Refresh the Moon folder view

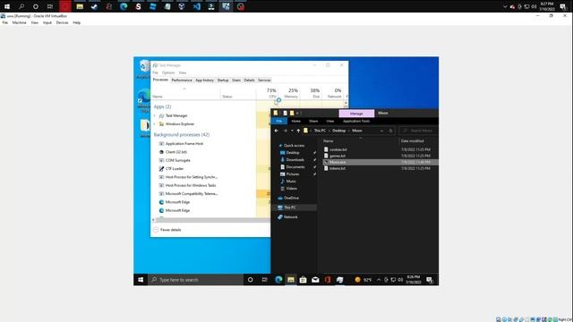(x=390, y=131)
